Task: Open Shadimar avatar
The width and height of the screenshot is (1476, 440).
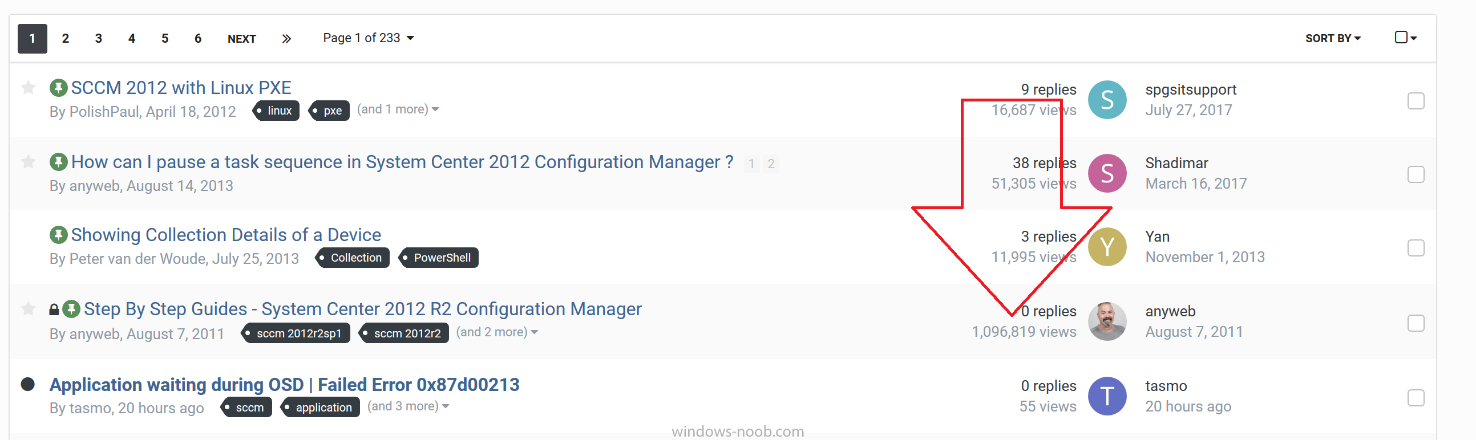Action: [1107, 173]
